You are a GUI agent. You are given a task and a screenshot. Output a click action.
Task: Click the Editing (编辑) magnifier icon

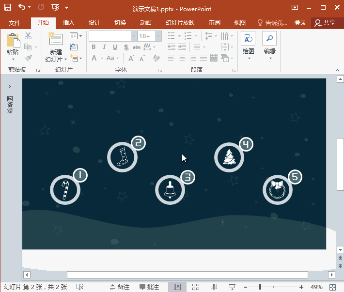click(x=269, y=39)
